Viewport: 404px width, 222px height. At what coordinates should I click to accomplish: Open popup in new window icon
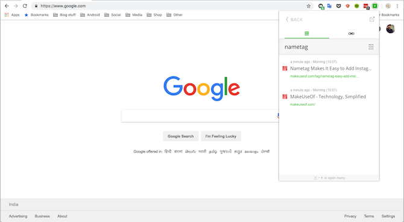[x=372, y=19]
